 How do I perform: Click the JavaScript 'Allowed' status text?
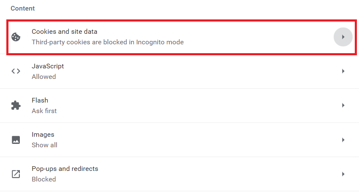(44, 77)
